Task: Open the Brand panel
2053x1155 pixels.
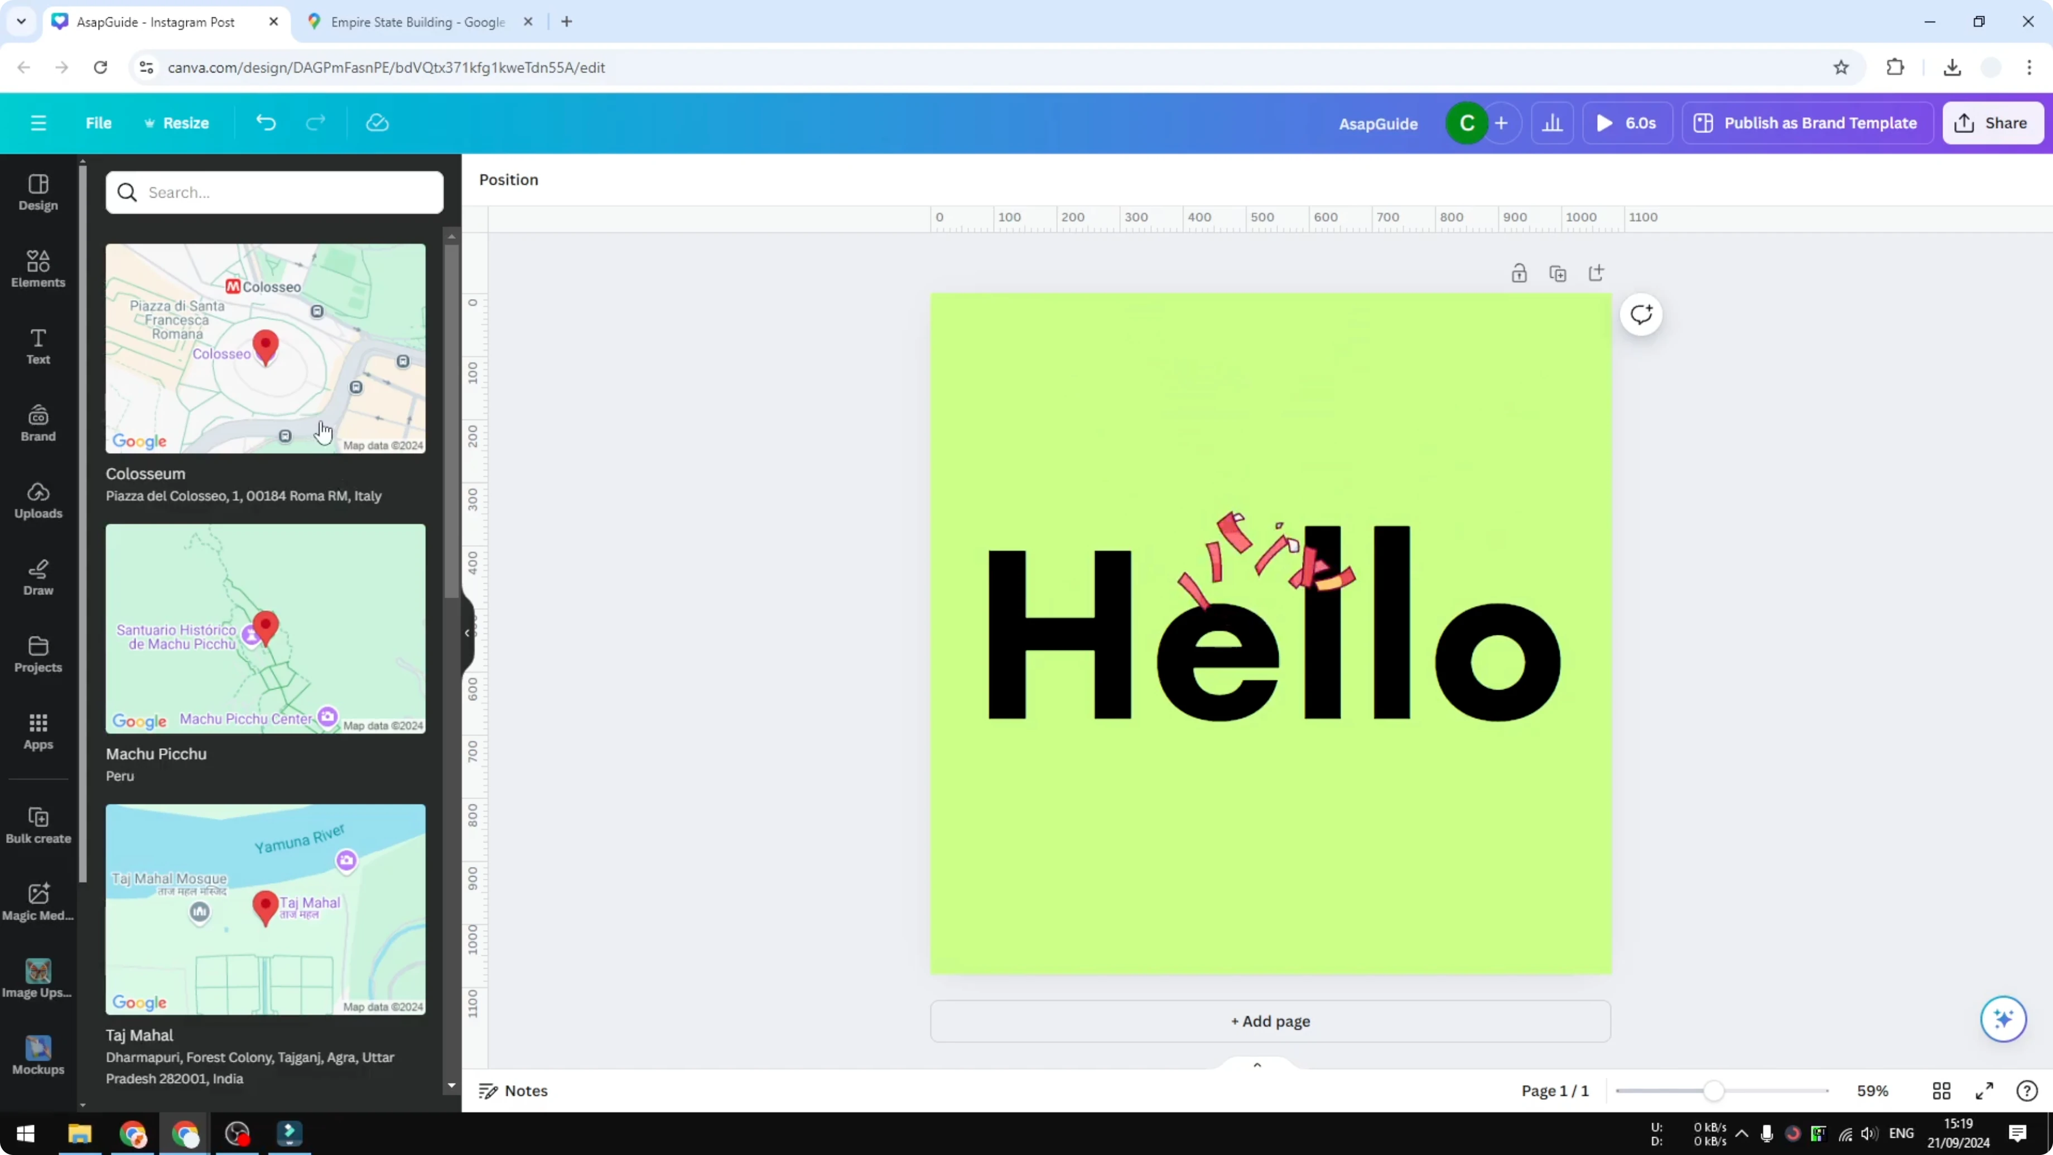Action: (38, 424)
